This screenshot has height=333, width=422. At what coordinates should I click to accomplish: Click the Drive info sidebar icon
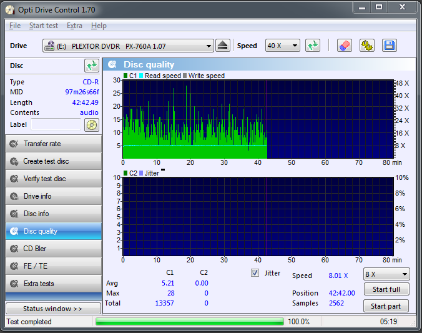[14, 196]
